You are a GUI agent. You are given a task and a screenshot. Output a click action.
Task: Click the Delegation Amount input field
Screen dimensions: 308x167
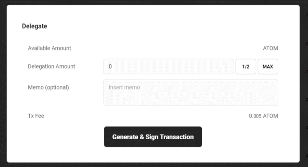(x=168, y=67)
